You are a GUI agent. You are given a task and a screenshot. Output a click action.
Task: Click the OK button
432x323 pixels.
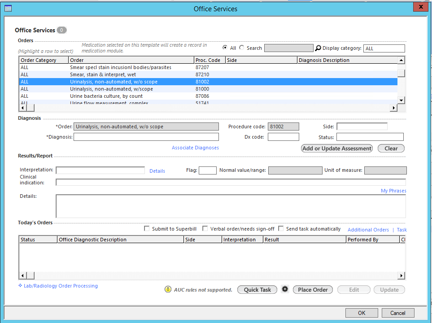tap(362, 313)
